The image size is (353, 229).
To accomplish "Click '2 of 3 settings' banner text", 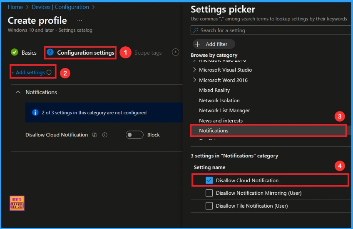I will [94, 113].
